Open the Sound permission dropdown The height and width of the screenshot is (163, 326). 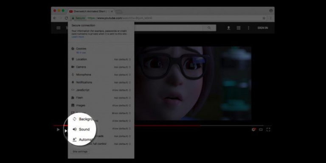122,129
